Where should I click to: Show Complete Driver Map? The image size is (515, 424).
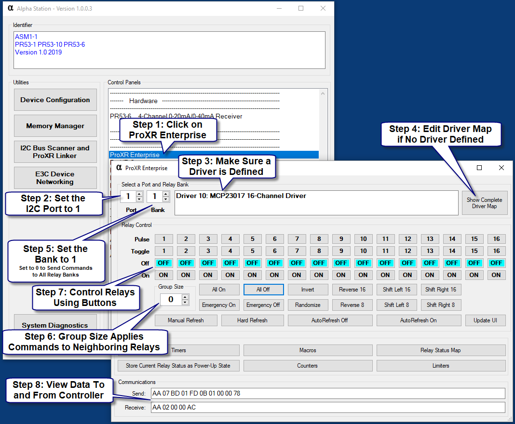[x=485, y=203]
